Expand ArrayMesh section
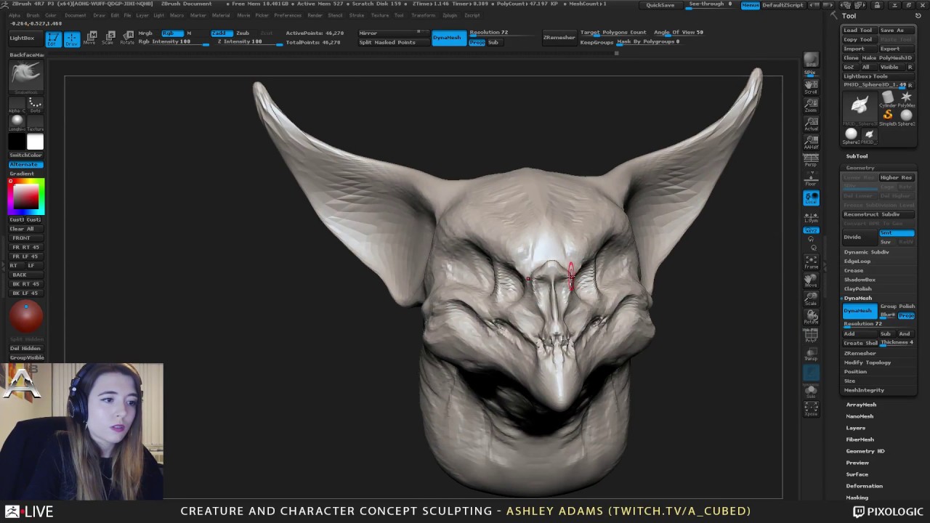This screenshot has height=523, width=930. click(x=861, y=405)
